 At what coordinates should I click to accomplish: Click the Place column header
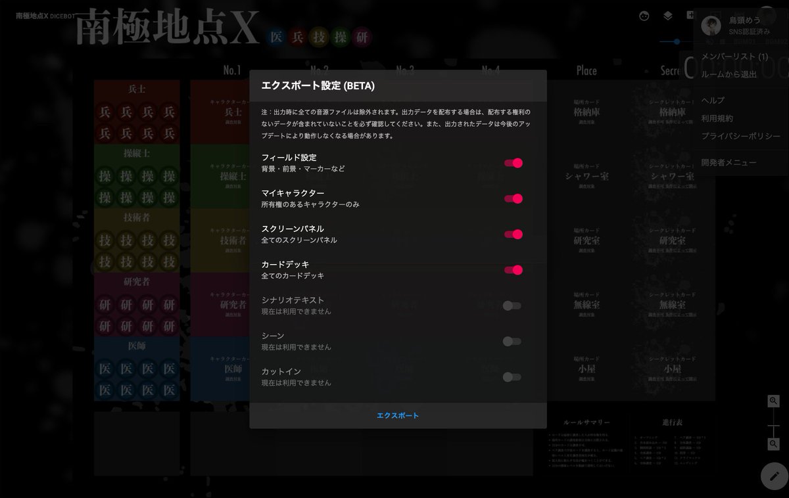[x=586, y=70]
